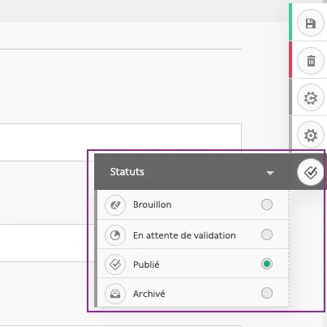Choose the Brouillon status label
The image size is (327, 327).
pyautogui.click(x=153, y=204)
